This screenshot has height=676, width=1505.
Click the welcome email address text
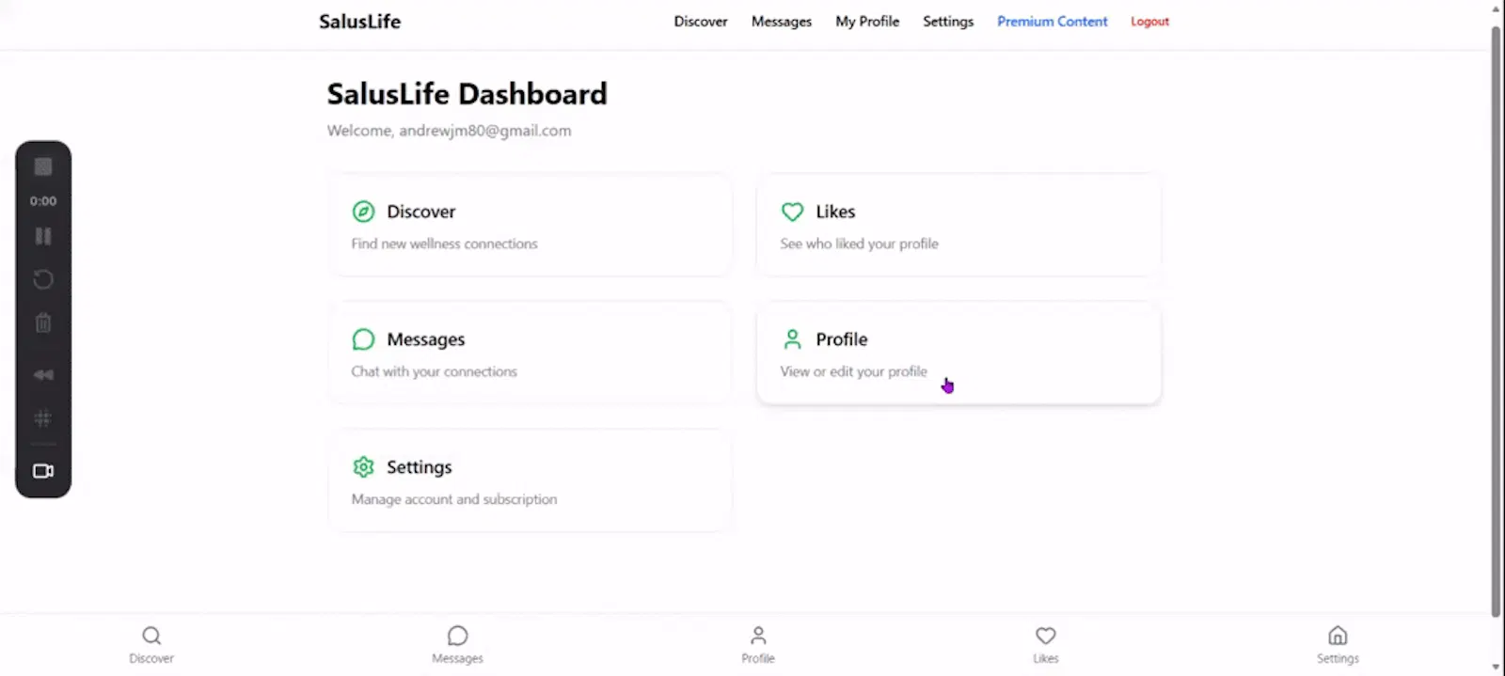[484, 131]
